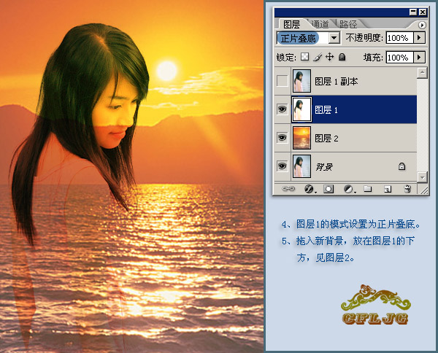Minimize the layers palette
Screen dimensions: 438x353
point(413,12)
